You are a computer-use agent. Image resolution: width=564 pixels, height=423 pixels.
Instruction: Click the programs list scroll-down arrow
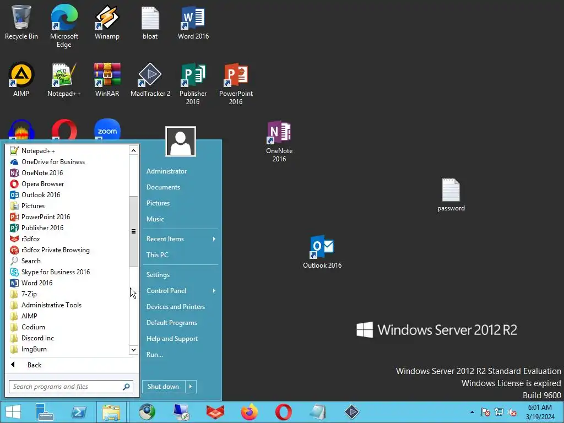tap(133, 350)
